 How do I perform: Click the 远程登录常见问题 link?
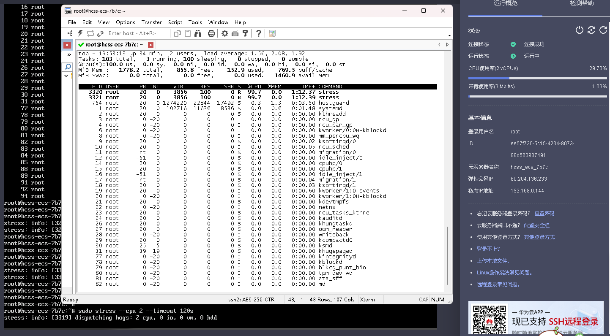(498, 285)
